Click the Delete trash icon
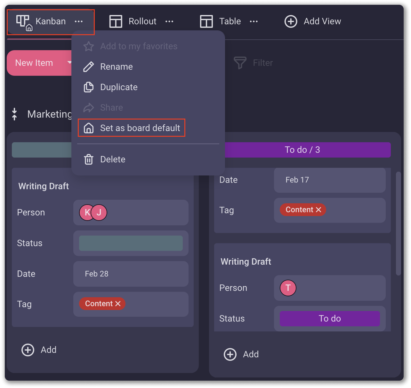The width and height of the screenshot is (411, 388). 89,159
